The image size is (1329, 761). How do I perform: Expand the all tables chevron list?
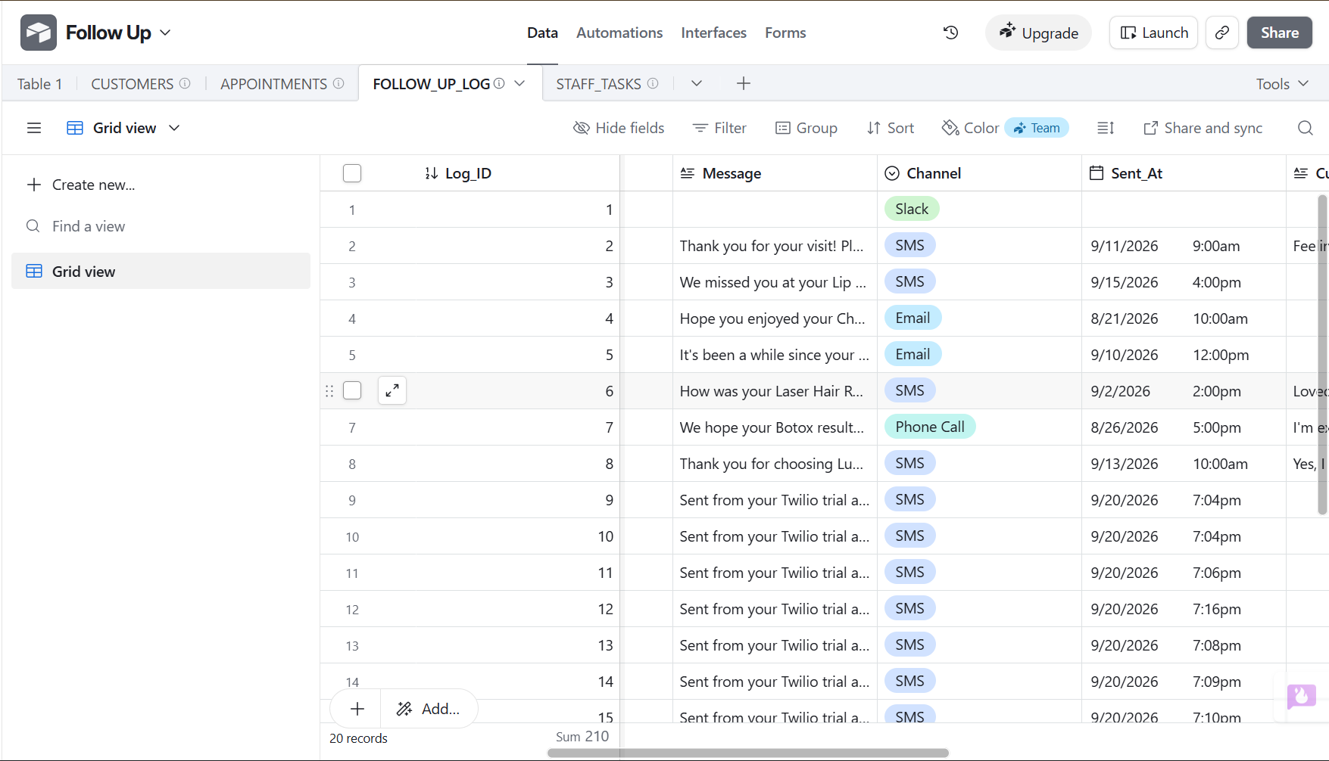[x=697, y=83]
